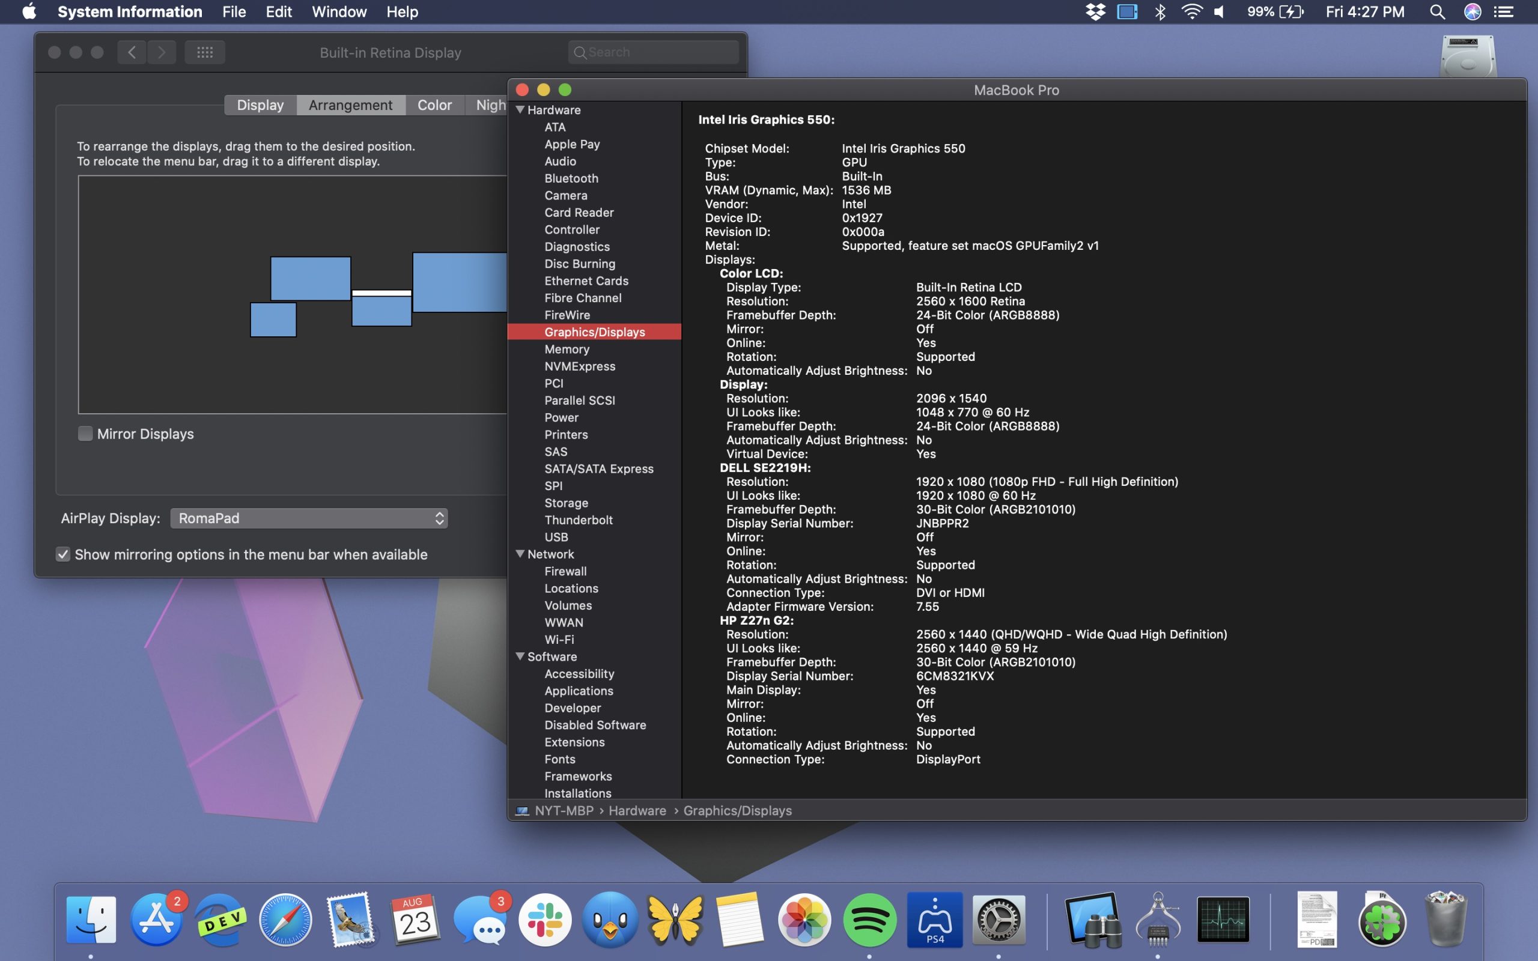Screen dimensions: 1538x961
Task: Open Slack from the Dock
Action: [546, 918]
